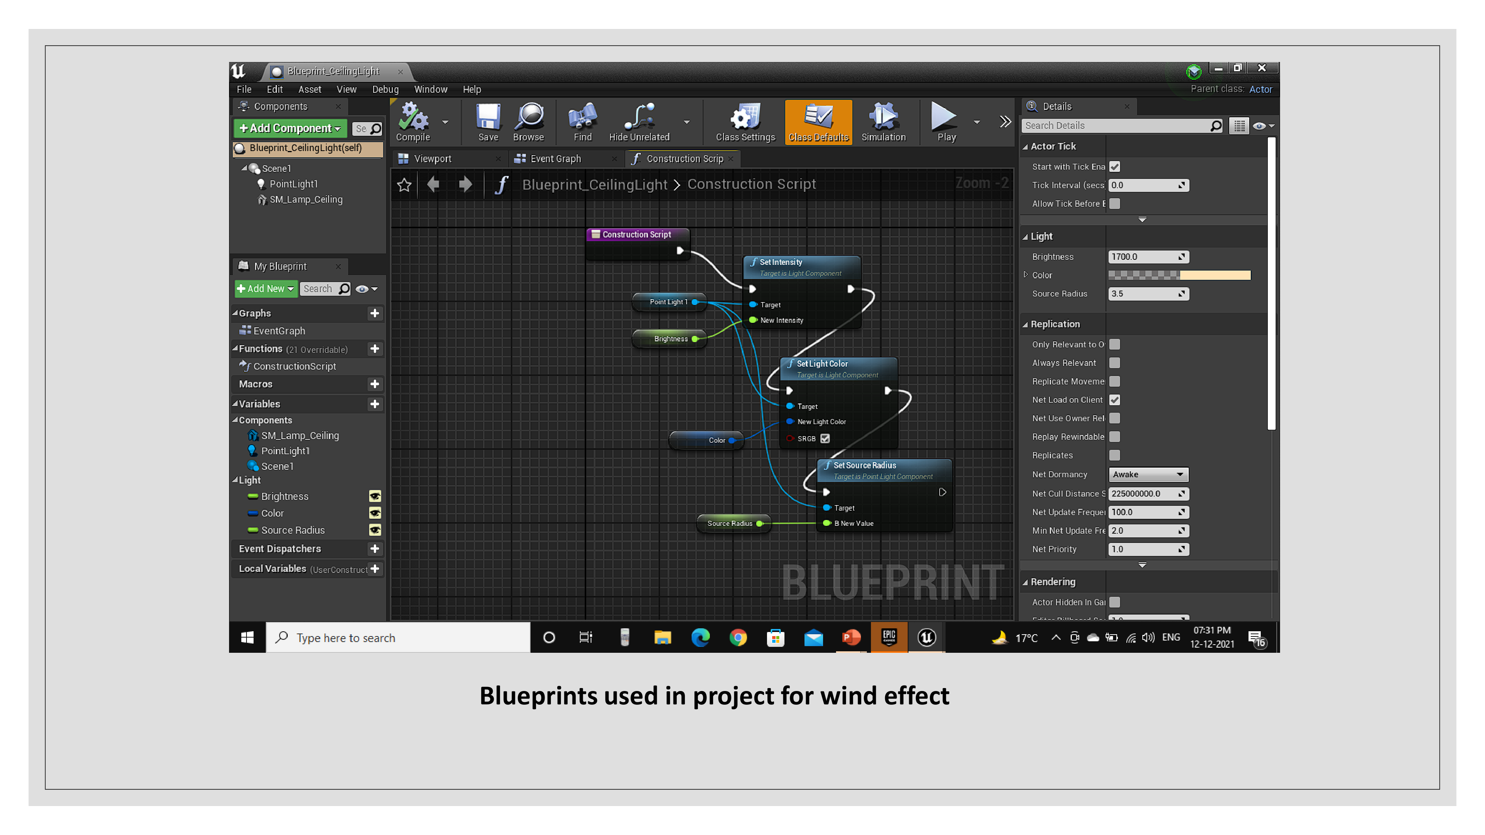Click the favorite star icon in graph
1485x835 pixels.
click(404, 184)
